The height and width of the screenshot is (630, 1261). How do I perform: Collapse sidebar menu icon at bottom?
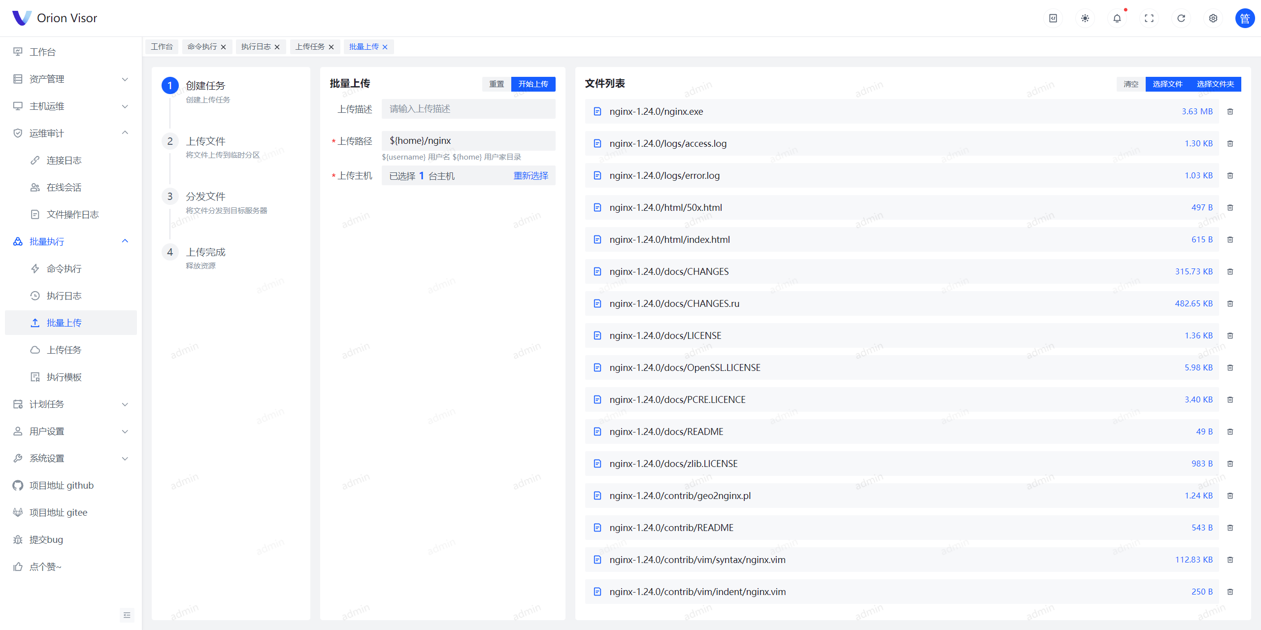coord(127,615)
